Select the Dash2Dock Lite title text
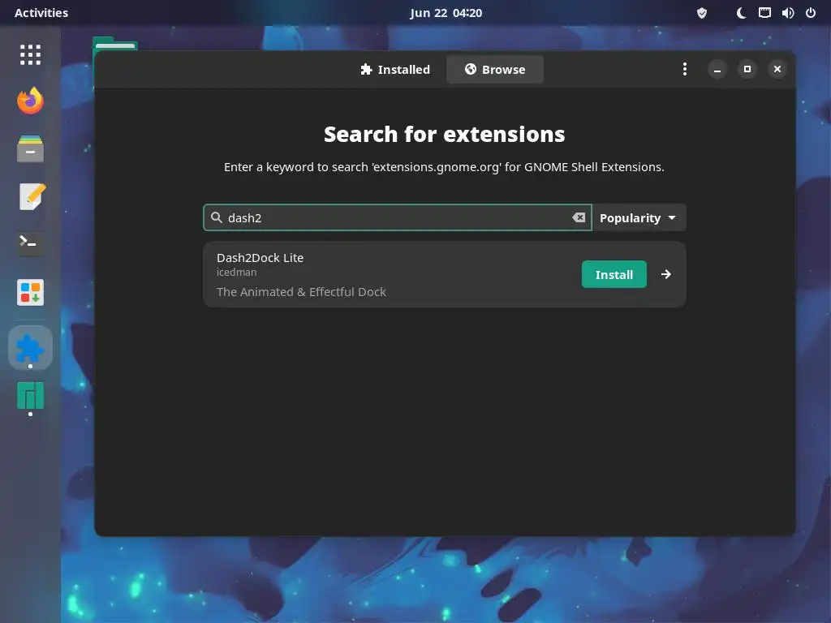Viewport: 831px width, 623px height. pos(260,258)
